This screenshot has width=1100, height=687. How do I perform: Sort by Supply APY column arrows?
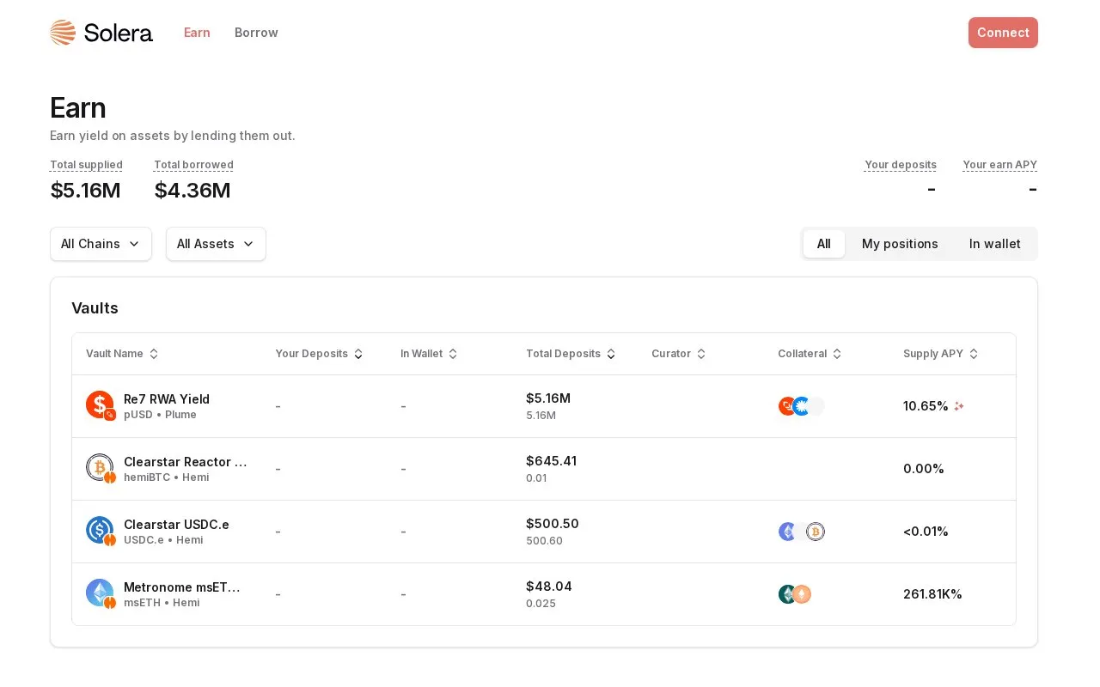[974, 354]
